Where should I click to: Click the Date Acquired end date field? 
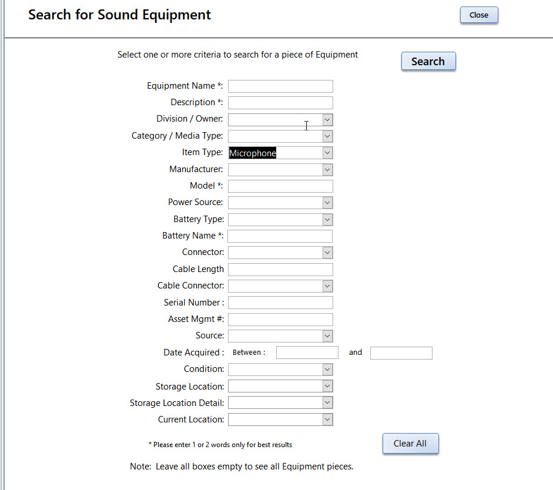point(401,353)
